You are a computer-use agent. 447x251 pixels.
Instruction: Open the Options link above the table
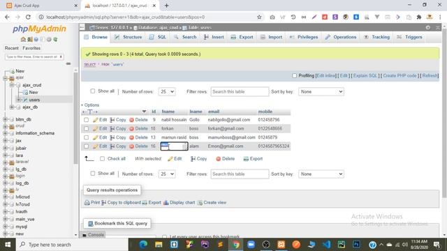coord(91,105)
